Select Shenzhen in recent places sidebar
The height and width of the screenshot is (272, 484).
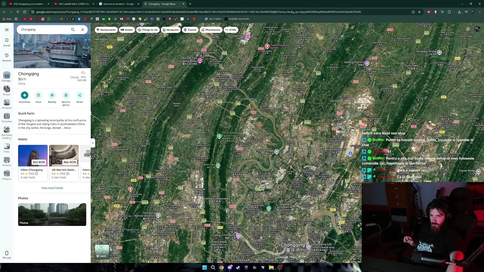click(6, 117)
